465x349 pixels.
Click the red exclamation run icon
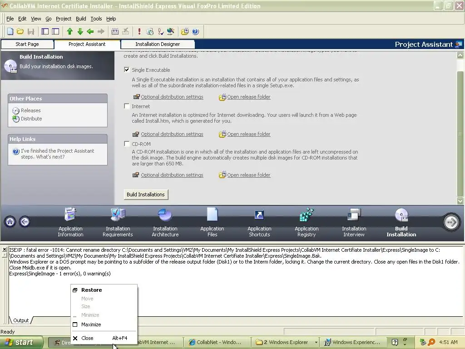click(139, 31)
